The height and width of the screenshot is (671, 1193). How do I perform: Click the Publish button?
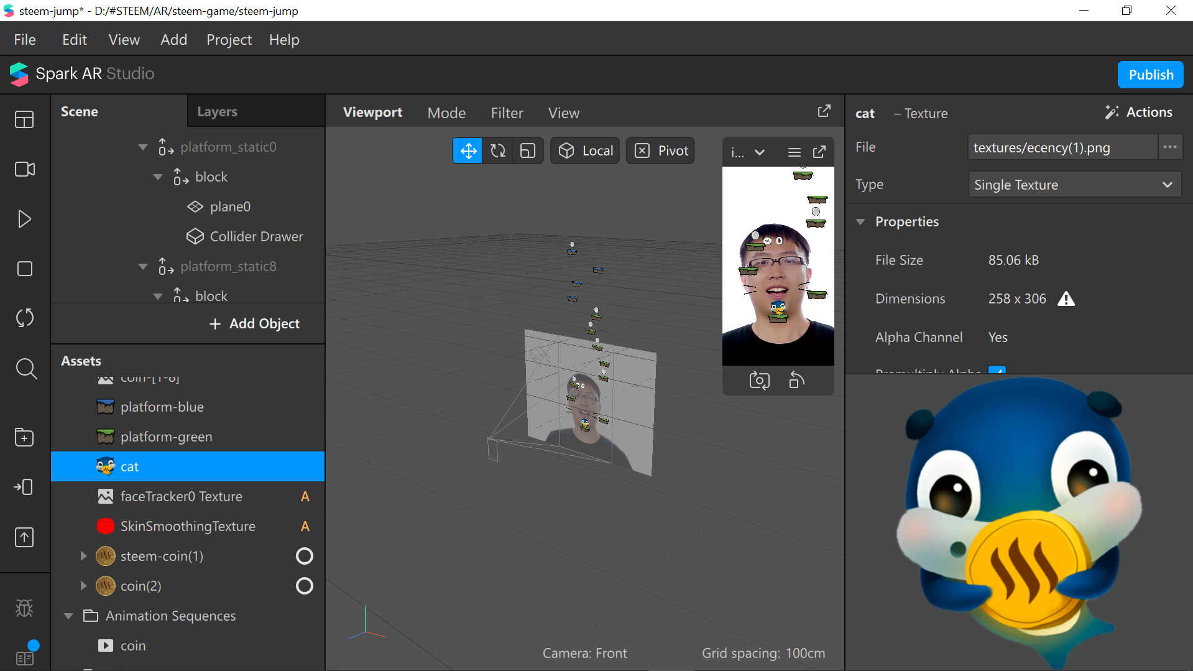click(1151, 75)
